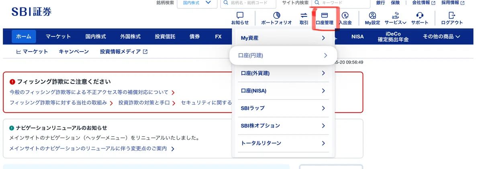Click the SBI証券 logo

coord(32,12)
